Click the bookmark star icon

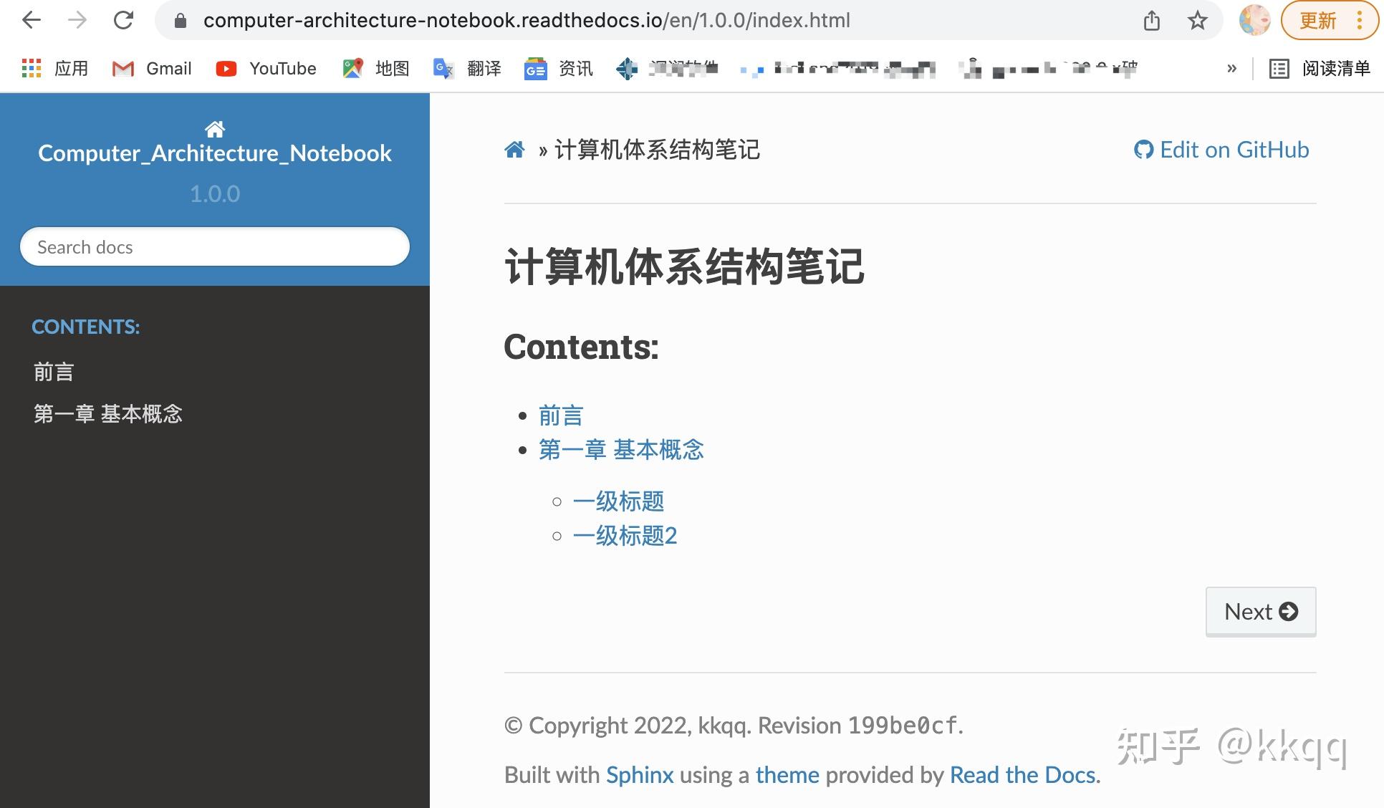(1197, 21)
